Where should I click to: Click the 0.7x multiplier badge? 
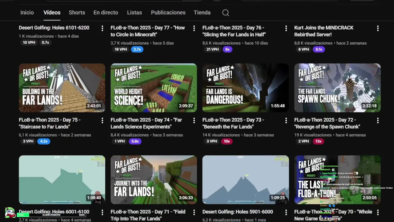[x=46, y=43]
